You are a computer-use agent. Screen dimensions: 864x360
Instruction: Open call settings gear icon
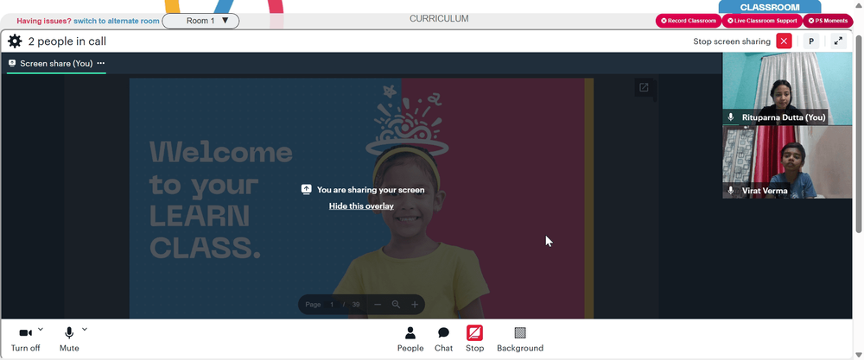(15, 41)
